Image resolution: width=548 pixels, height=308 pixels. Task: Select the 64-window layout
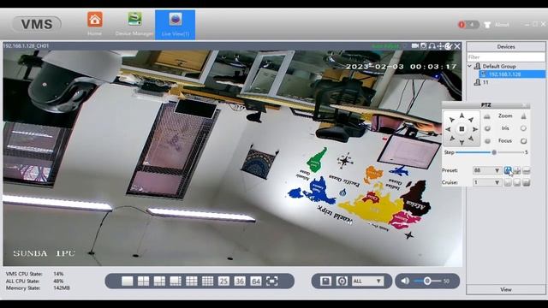256,281
